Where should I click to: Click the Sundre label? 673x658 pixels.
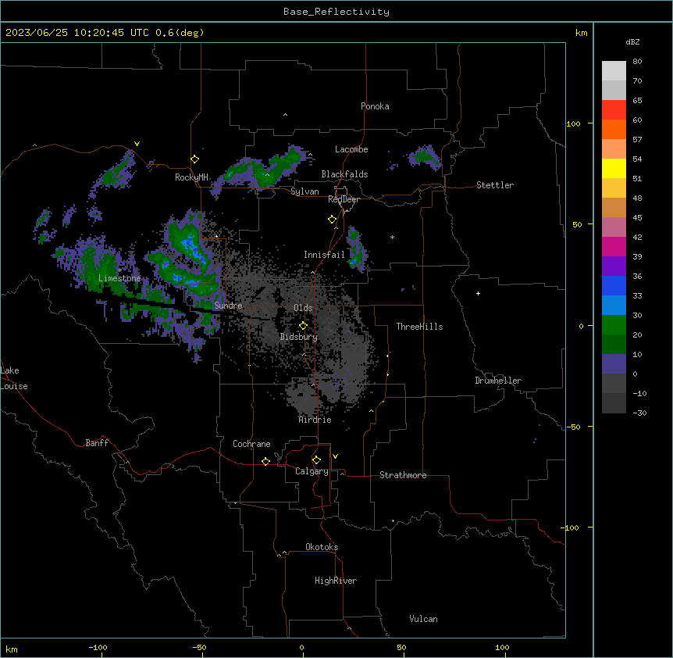(228, 306)
